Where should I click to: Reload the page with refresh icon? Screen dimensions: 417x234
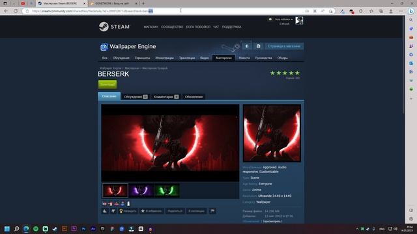tap(16, 11)
